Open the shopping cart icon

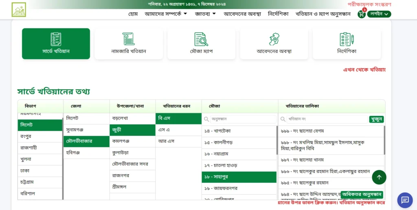point(361,14)
